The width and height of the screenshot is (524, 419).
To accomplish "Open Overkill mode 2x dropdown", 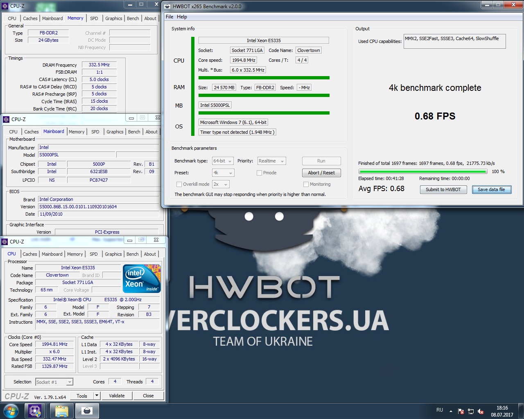I will (x=221, y=184).
